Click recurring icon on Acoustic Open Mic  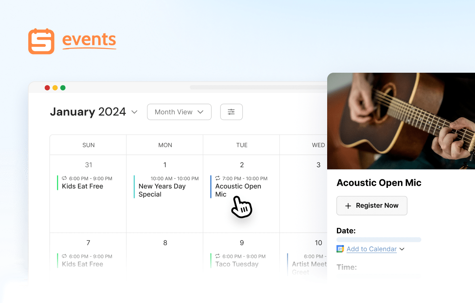218,178
